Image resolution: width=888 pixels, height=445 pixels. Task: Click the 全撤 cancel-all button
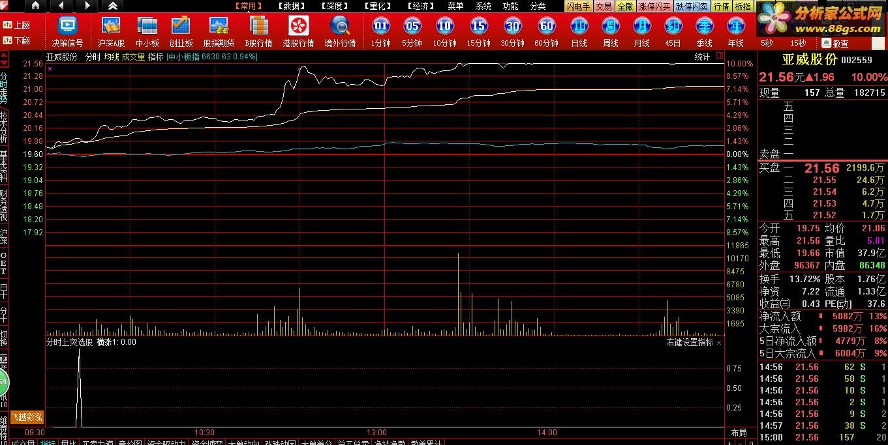625,6
